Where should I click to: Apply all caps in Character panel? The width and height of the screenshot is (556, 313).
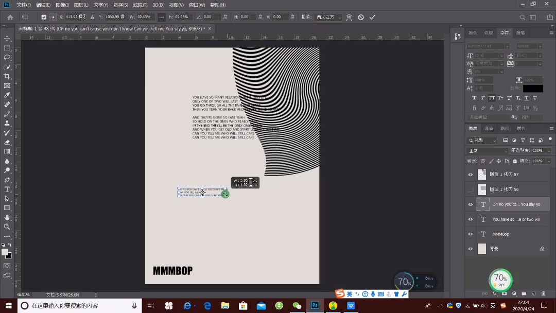point(492,98)
